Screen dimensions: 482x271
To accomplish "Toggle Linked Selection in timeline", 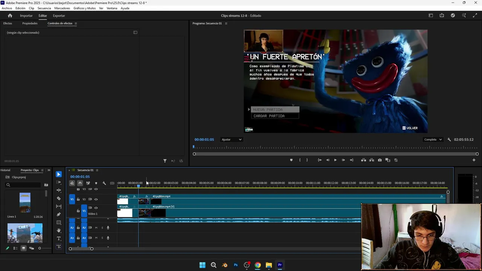I will tap(88, 183).
